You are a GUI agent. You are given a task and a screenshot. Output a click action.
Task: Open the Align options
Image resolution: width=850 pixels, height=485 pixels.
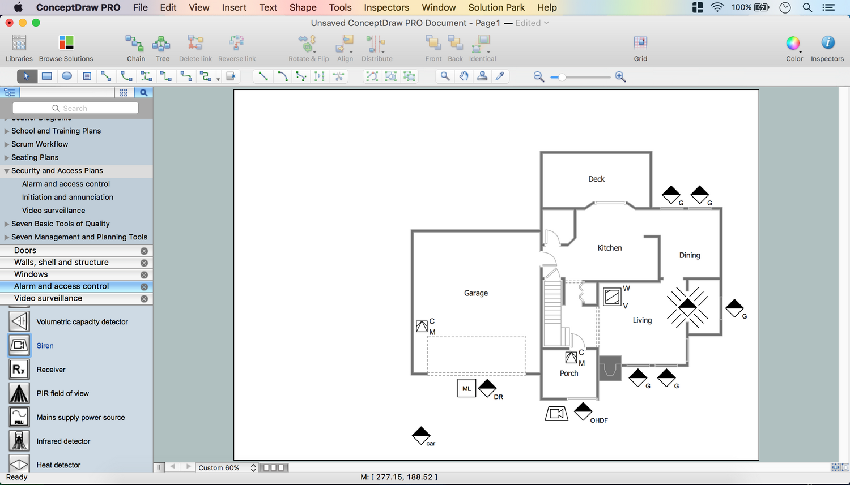(x=345, y=43)
